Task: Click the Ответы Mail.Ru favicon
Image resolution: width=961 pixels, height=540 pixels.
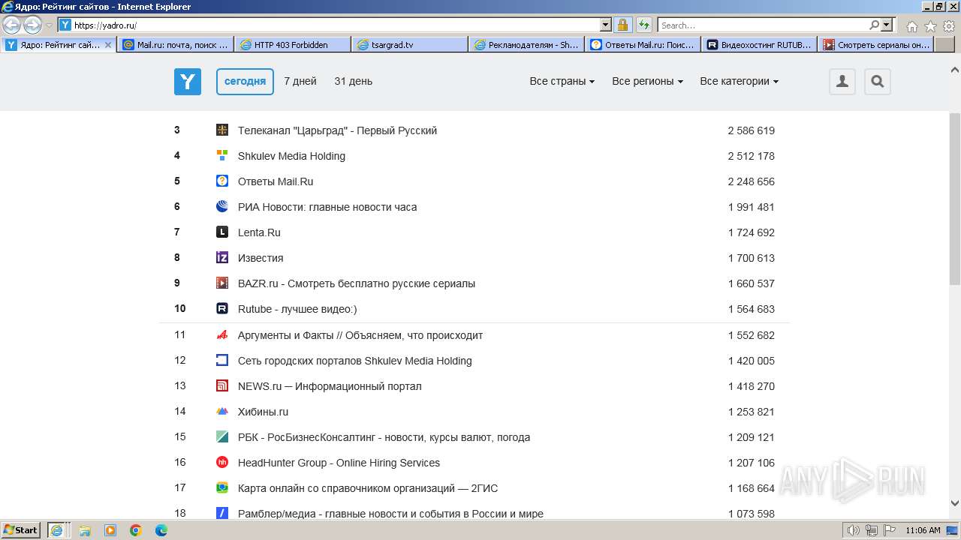Action: [x=222, y=181]
